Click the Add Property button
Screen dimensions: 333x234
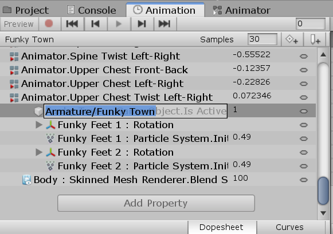pyautogui.click(x=156, y=203)
